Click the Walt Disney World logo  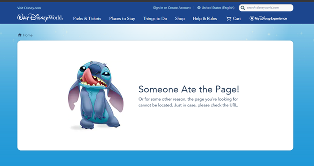pos(40,17)
